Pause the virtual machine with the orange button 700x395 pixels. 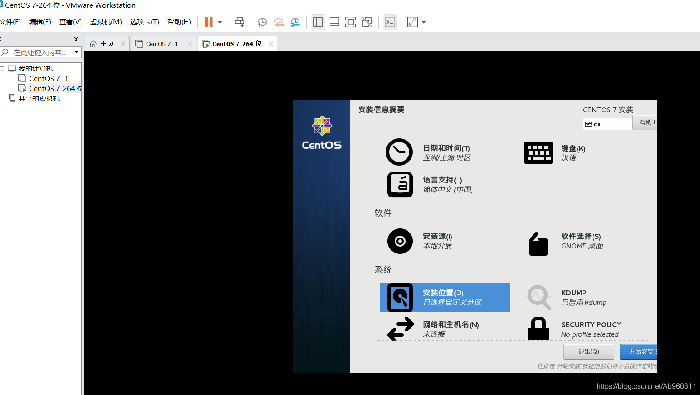(208, 22)
